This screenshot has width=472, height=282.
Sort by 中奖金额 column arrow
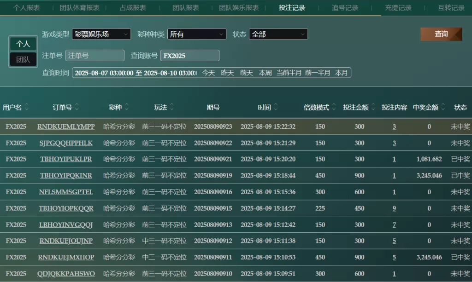(x=443, y=107)
